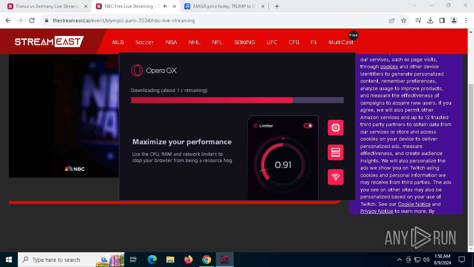Click the Opera GX logo
This screenshot has width=474, height=267.
pos(154,70)
